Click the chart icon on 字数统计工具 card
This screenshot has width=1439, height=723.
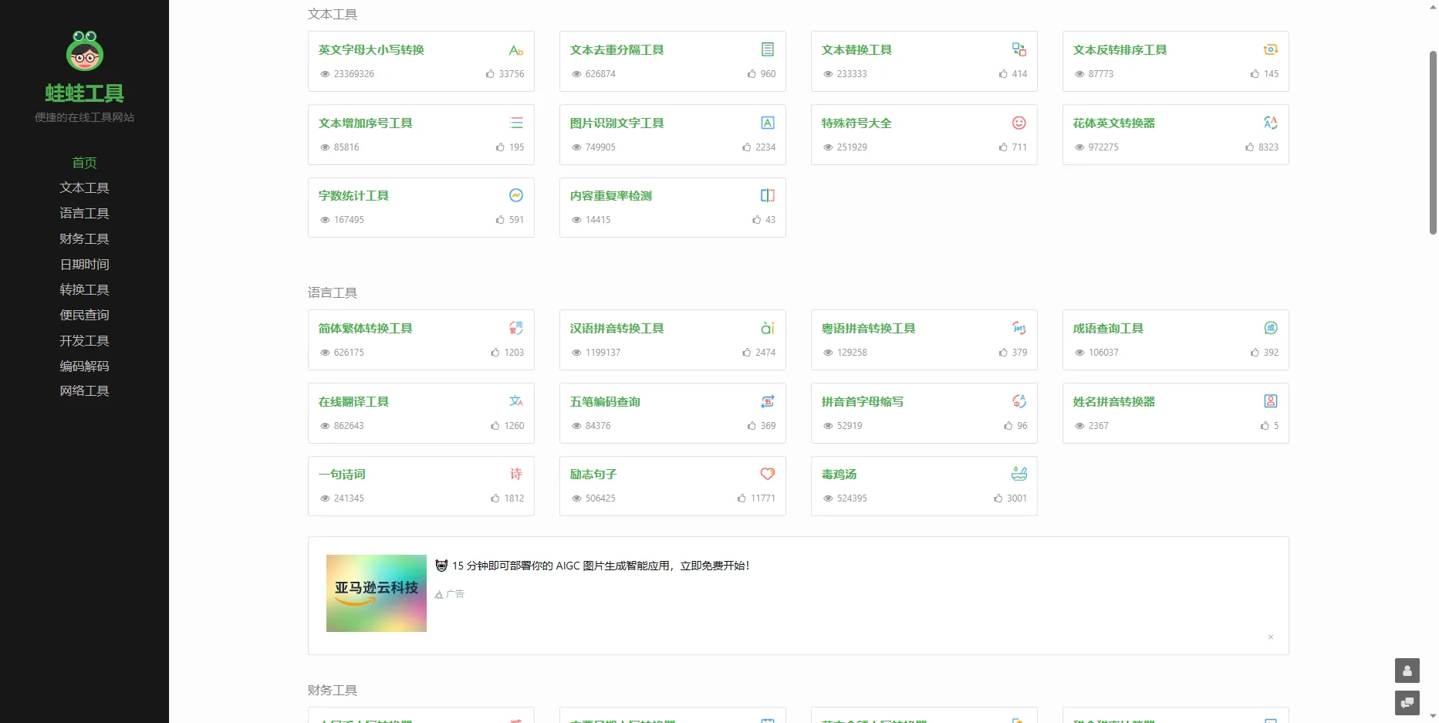[516, 195]
